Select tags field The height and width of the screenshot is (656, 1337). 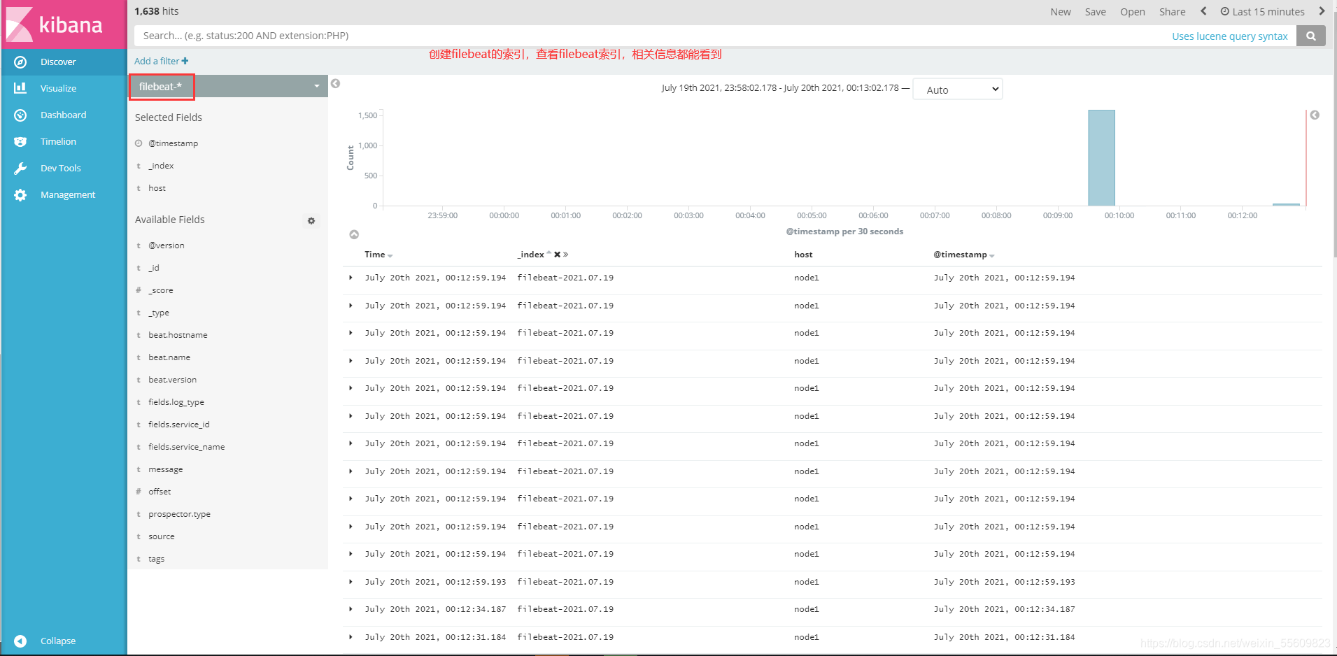click(x=156, y=559)
